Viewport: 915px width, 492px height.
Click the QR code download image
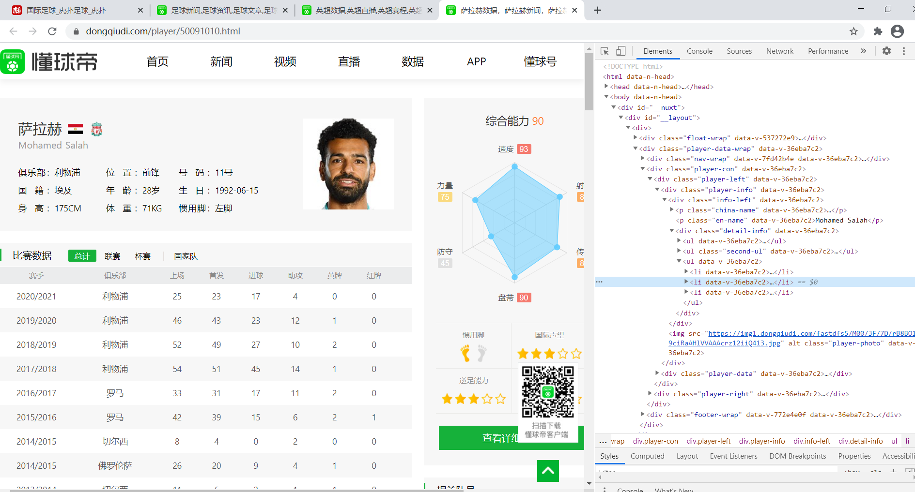(x=548, y=392)
